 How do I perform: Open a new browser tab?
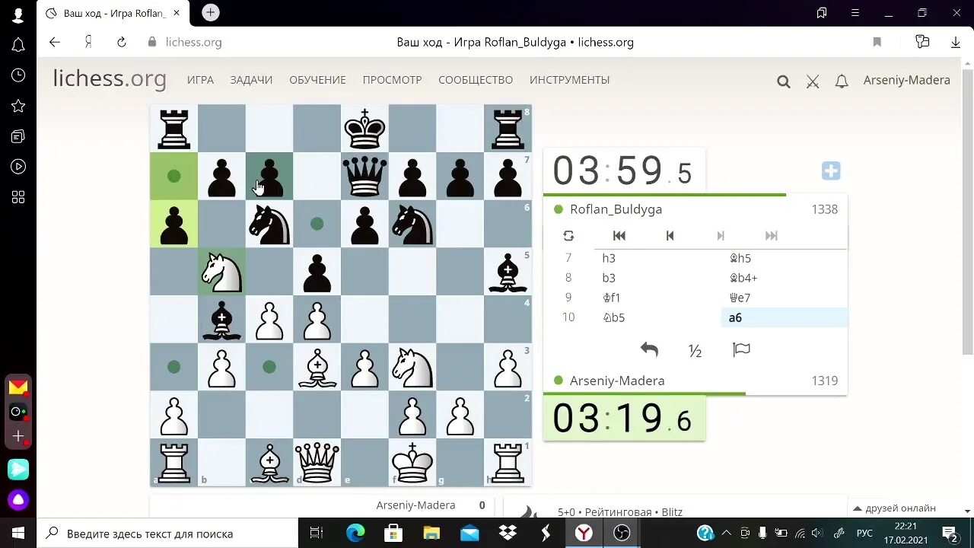click(211, 12)
